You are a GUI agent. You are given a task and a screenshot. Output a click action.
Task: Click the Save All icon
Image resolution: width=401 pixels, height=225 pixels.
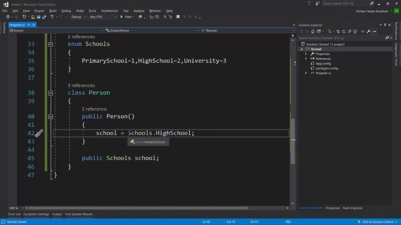pyautogui.click(x=44, y=17)
